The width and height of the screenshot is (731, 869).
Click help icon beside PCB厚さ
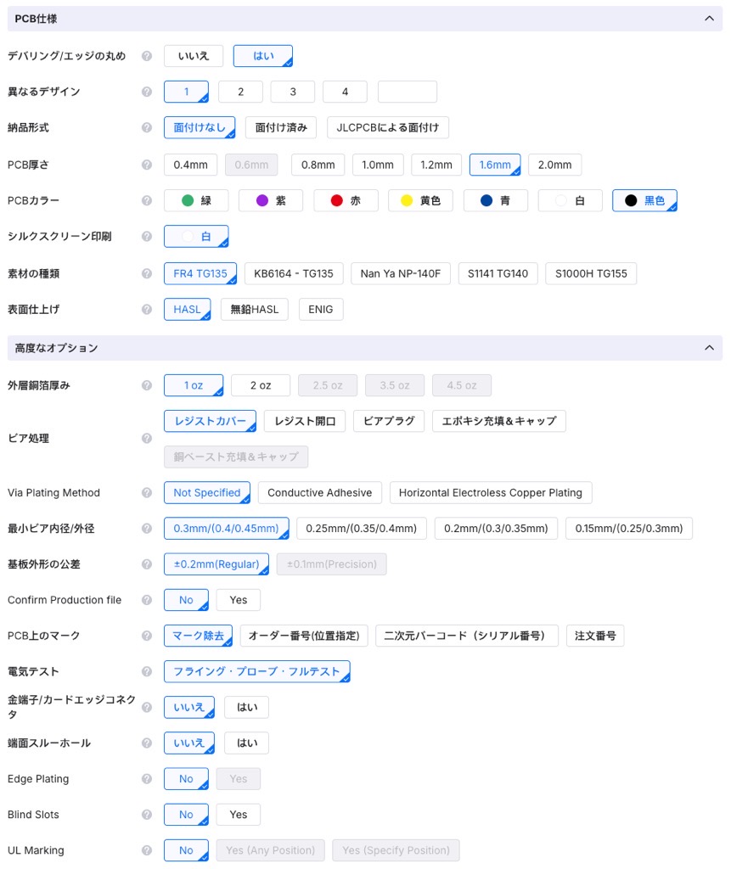click(147, 165)
